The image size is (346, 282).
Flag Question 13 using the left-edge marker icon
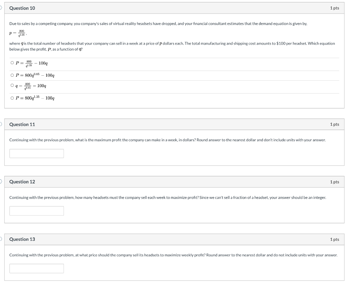pos(1,239)
